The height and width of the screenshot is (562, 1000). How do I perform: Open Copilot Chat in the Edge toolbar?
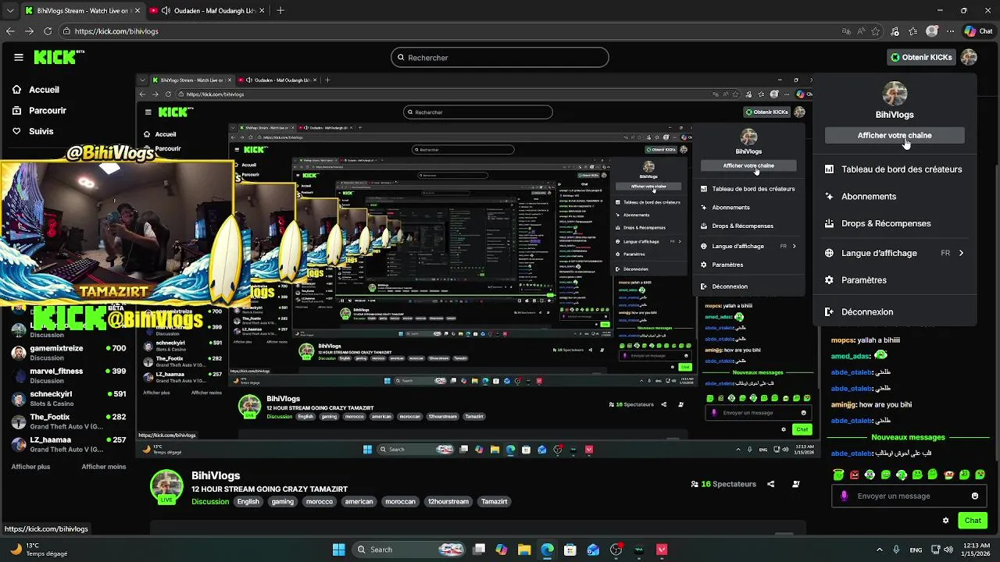[978, 31]
